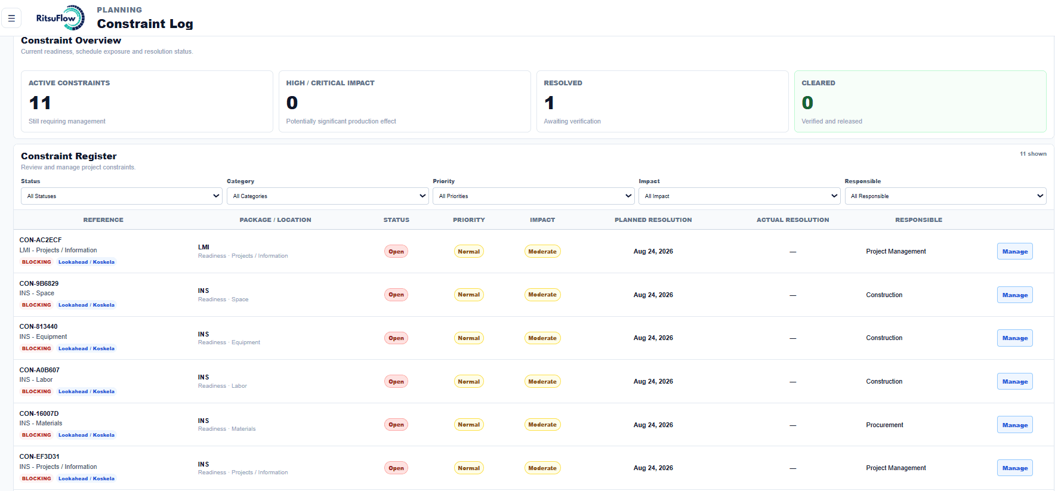Manage constraint CON-EF3D31

point(1014,468)
